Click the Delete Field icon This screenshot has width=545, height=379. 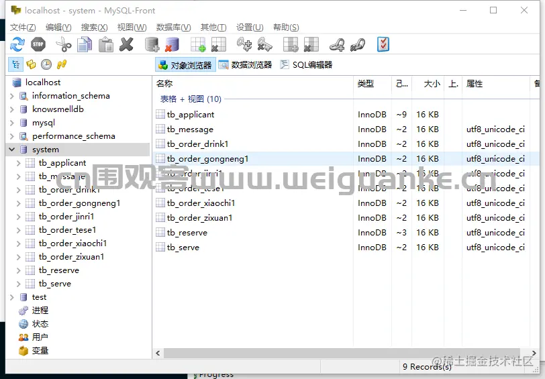coord(311,44)
